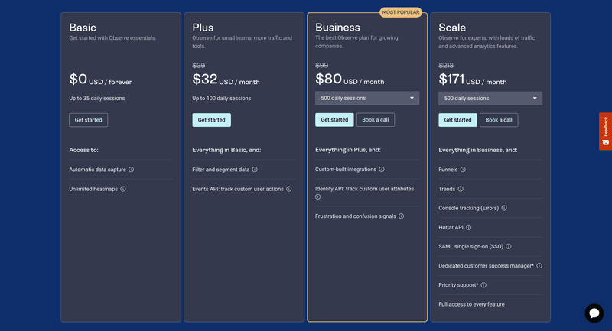This screenshot has width=612, height=331.
Task: Click info icon next to Console tracking (Errors)
Action: (x=504, y=208)
